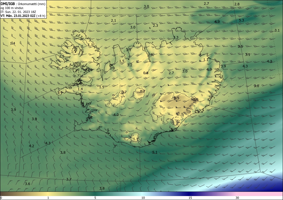
Task: Pick the 2.8 value label
Action: point(237,4)
